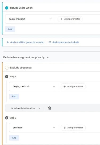Add parameter to Step 1 begin_checkout

(73, 86)
